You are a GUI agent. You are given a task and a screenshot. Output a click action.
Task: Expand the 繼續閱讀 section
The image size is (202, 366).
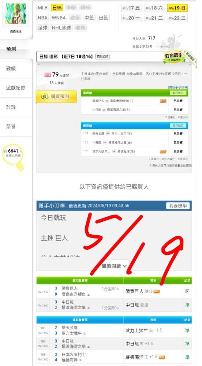tap(115, 266)
